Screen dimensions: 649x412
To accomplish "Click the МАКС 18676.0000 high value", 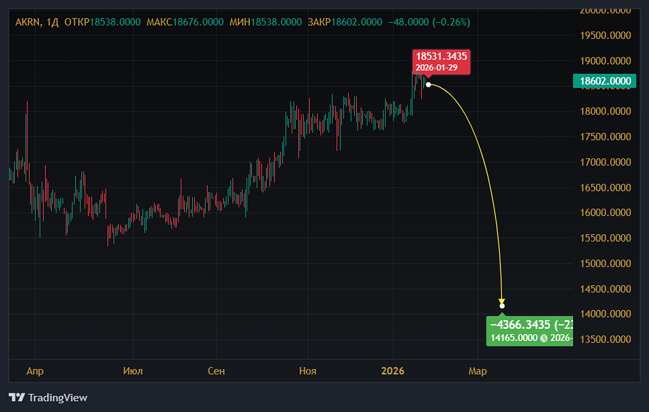I will (185, 22).
